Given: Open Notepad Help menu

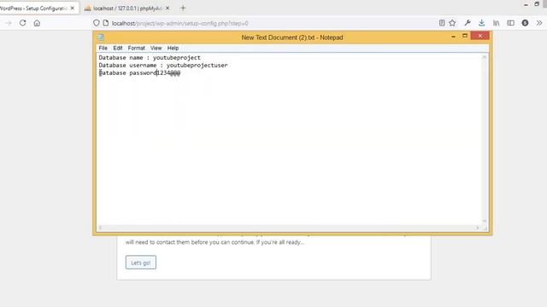Looking at the screenshot, I should (x=173, y=48).
